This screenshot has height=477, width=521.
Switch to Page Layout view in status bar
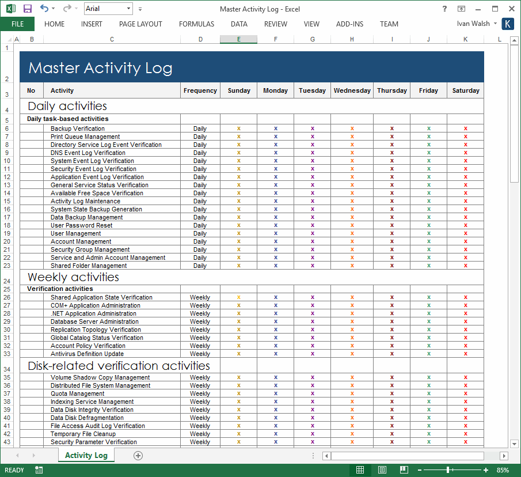[382, 470]
